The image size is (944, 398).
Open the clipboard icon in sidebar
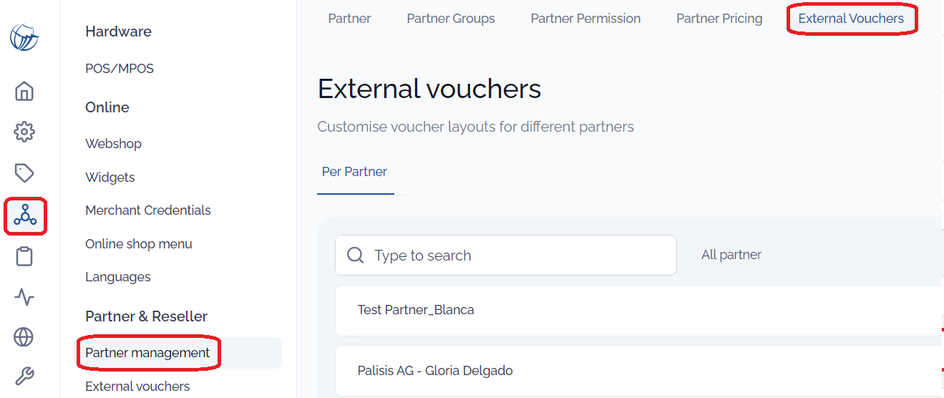click(x=24, y=256)
